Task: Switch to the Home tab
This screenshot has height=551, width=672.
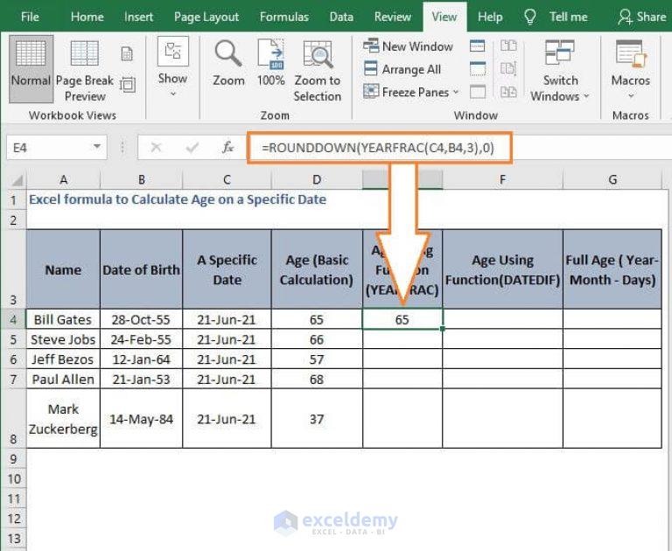Action: [x=87, y=17]
